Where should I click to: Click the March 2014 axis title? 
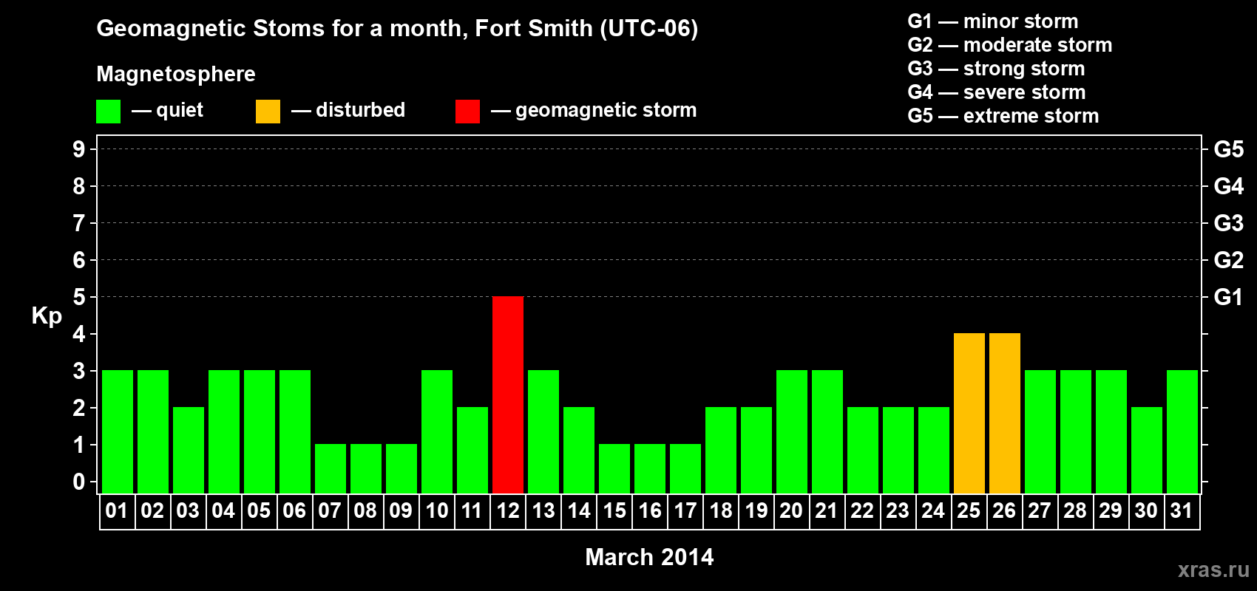(649, 557)
